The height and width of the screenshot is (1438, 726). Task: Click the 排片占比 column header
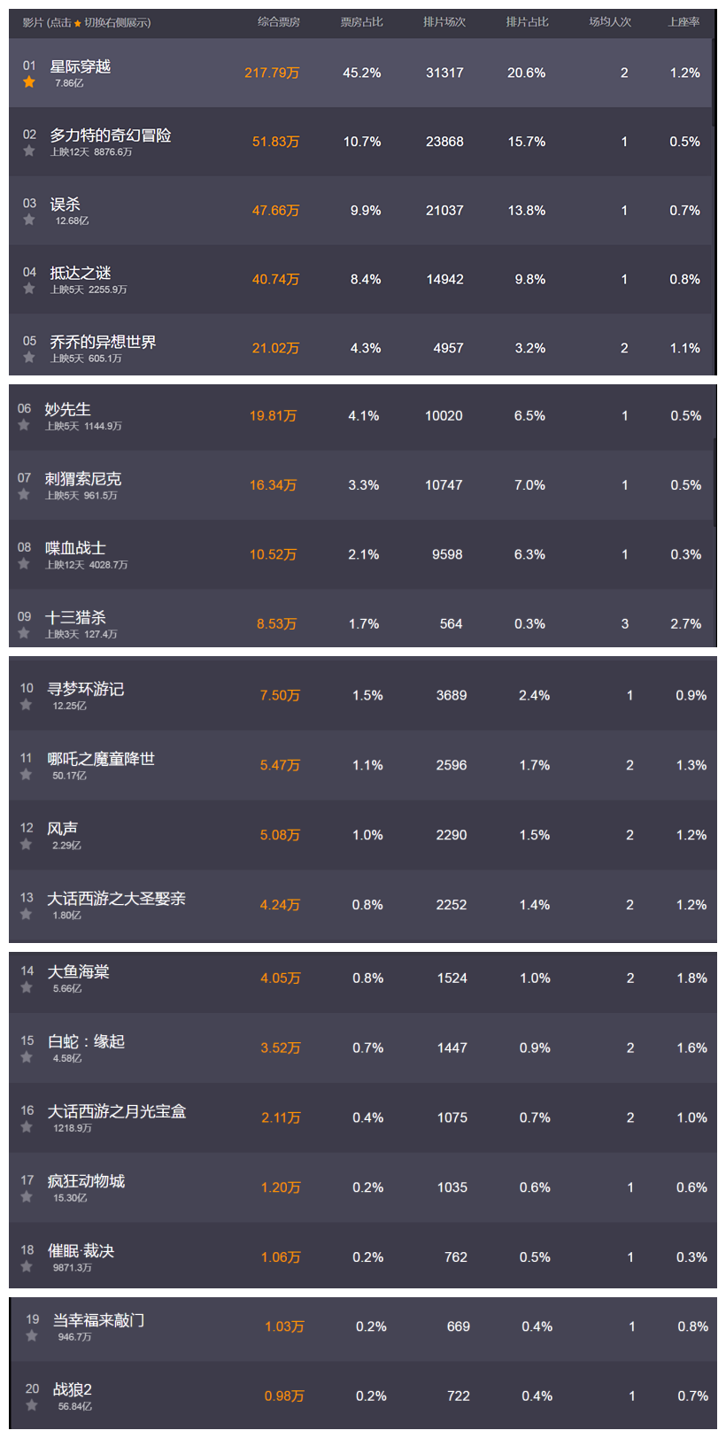[528, 22]
